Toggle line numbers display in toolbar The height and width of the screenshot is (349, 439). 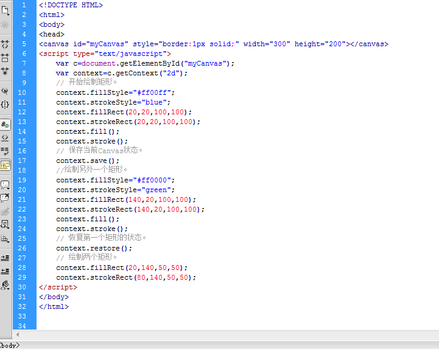(5, 125)
